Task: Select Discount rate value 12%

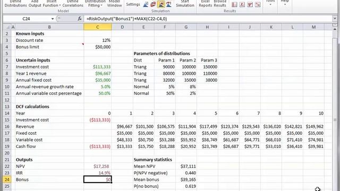Action: pos(98,40)
